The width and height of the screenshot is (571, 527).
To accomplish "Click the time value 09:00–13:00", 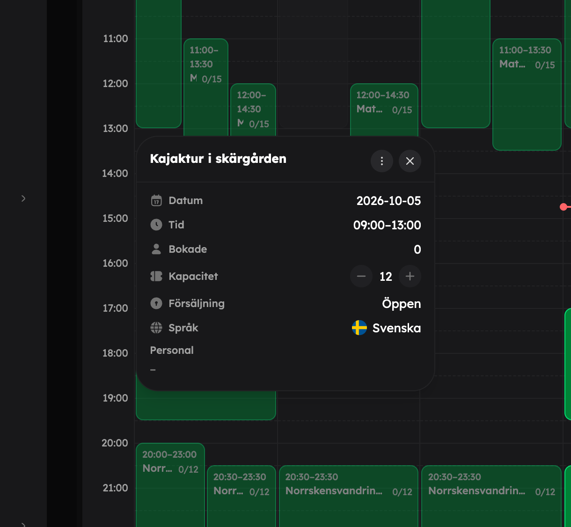I will 387,225.
